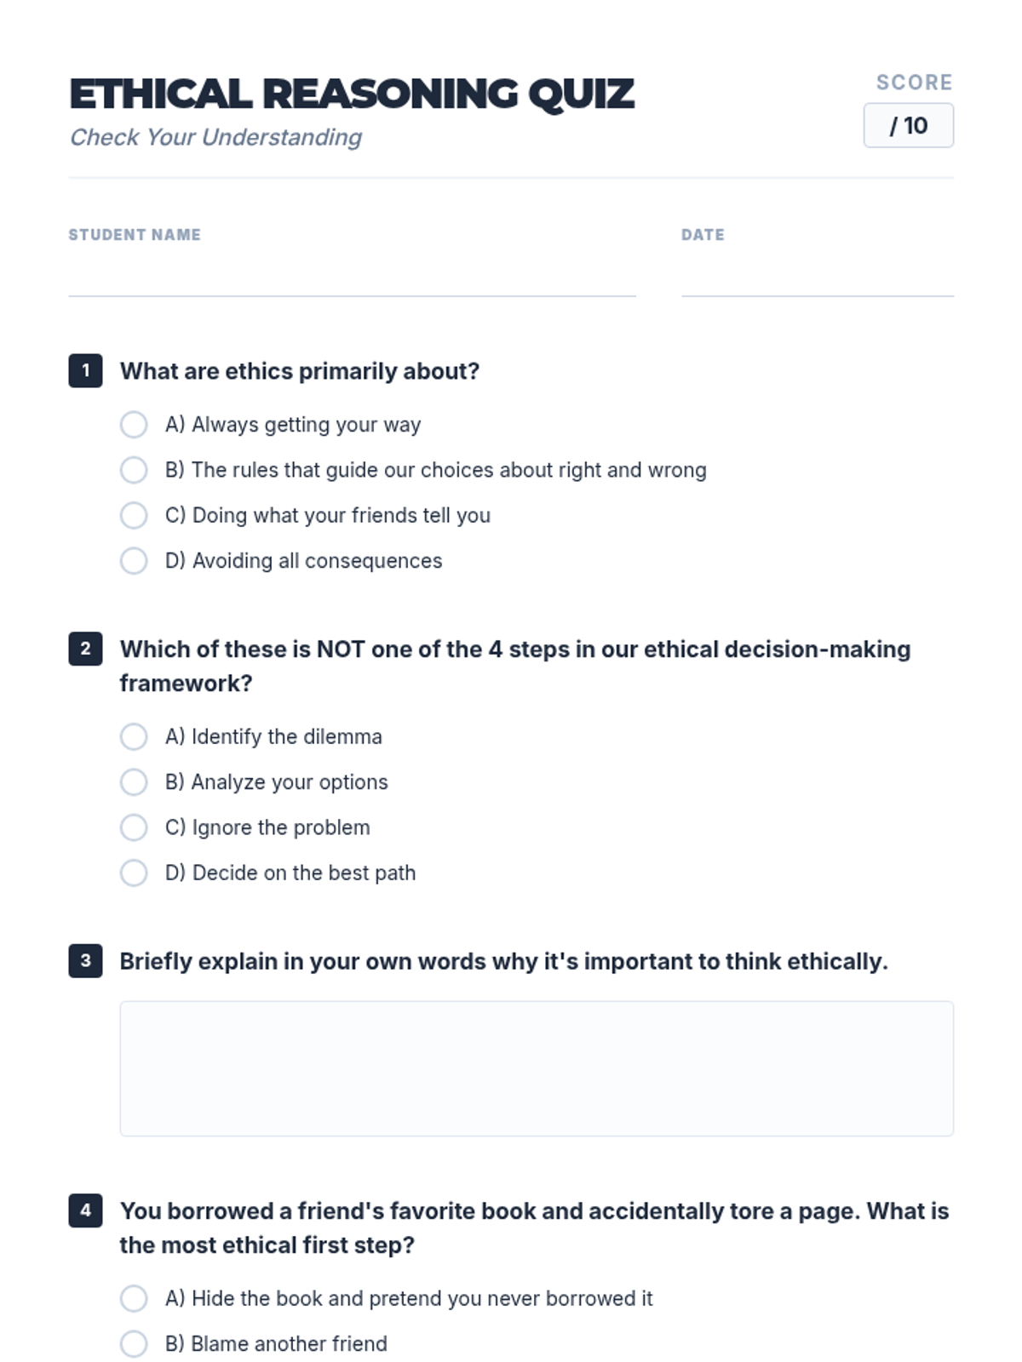Viewport: 1022px width, 1362px height.
Task: Select 'Decide on the best path' option
Action: tap(134, 873)
